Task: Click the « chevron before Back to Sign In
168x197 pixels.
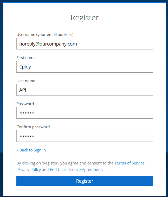Action: click(x=17, y=150)
